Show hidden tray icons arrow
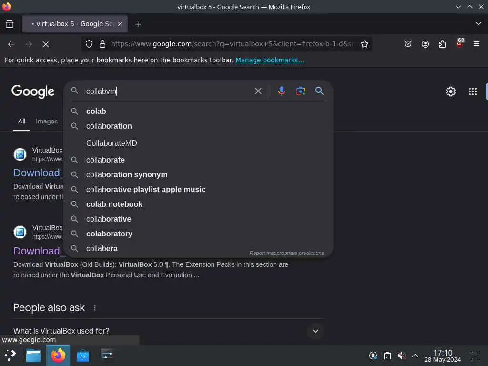 [415, 356]
